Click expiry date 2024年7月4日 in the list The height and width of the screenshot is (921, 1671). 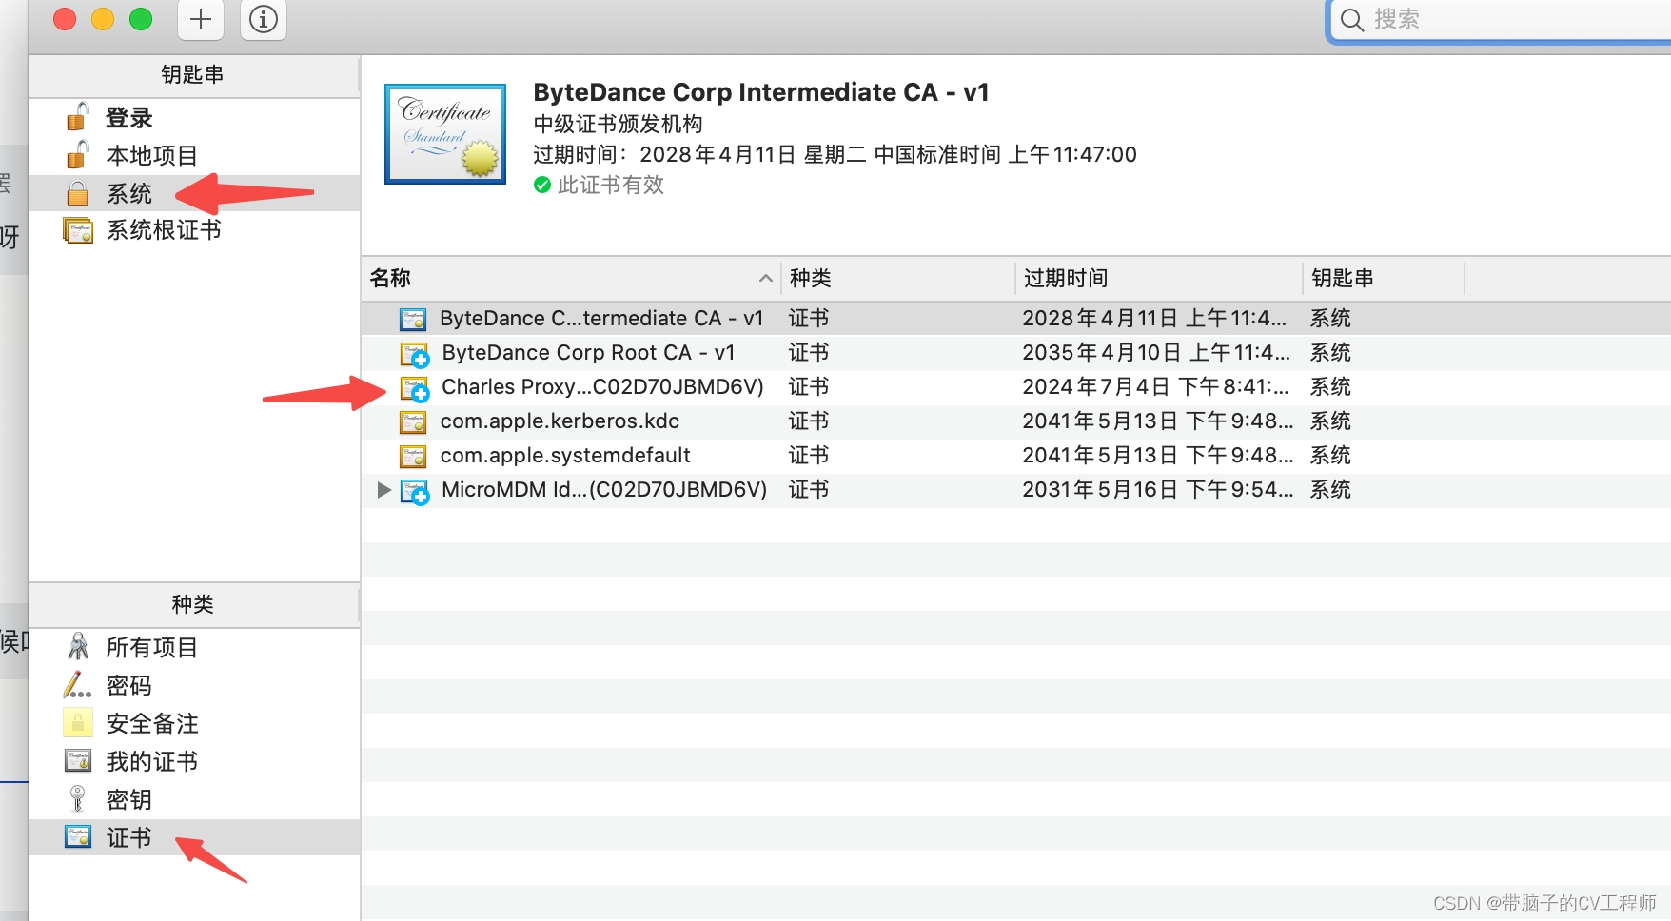(x=1155, y=386)
